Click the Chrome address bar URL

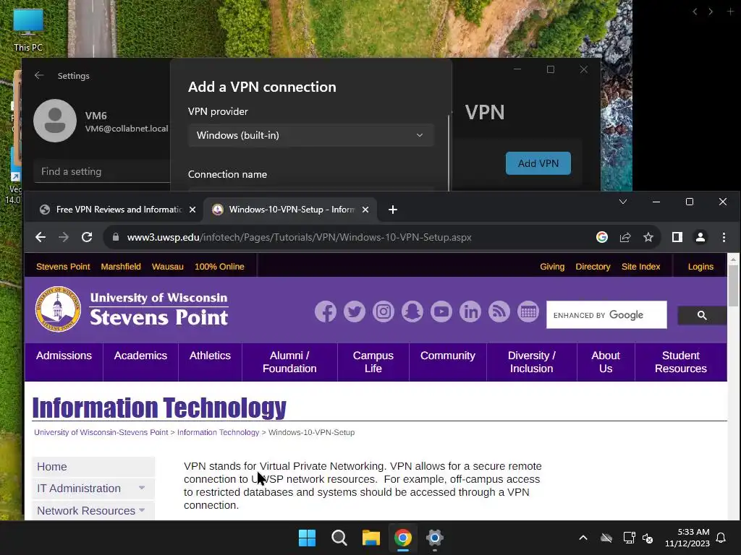(299, 237)
